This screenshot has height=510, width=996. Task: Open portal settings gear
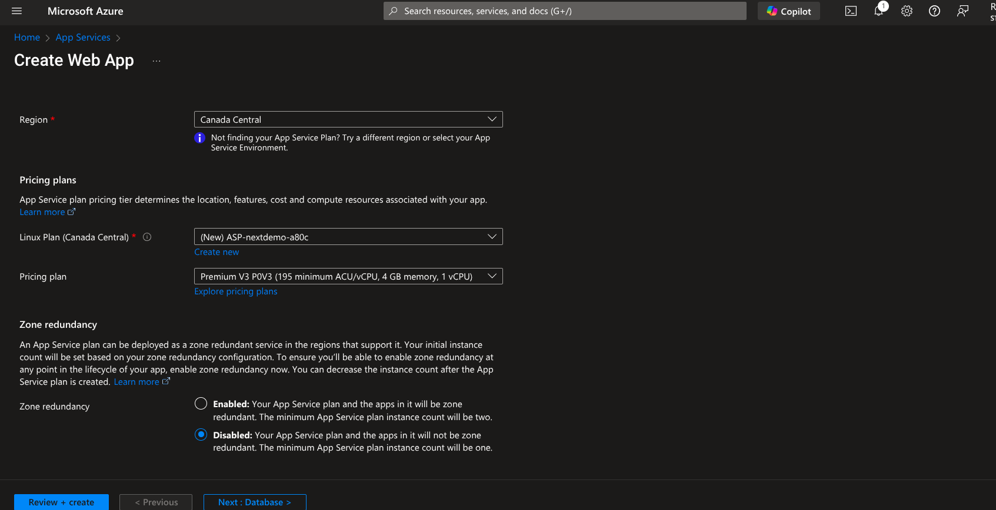(907, 11)
